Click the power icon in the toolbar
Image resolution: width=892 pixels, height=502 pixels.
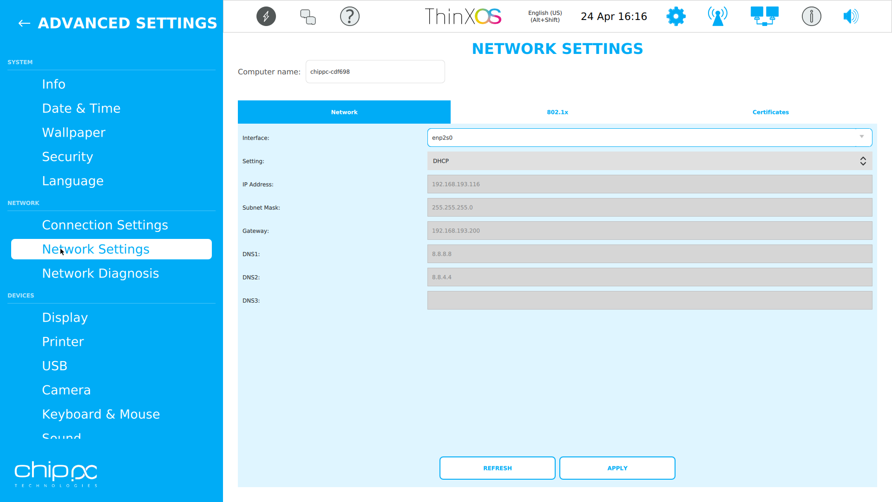coord(266,16)
